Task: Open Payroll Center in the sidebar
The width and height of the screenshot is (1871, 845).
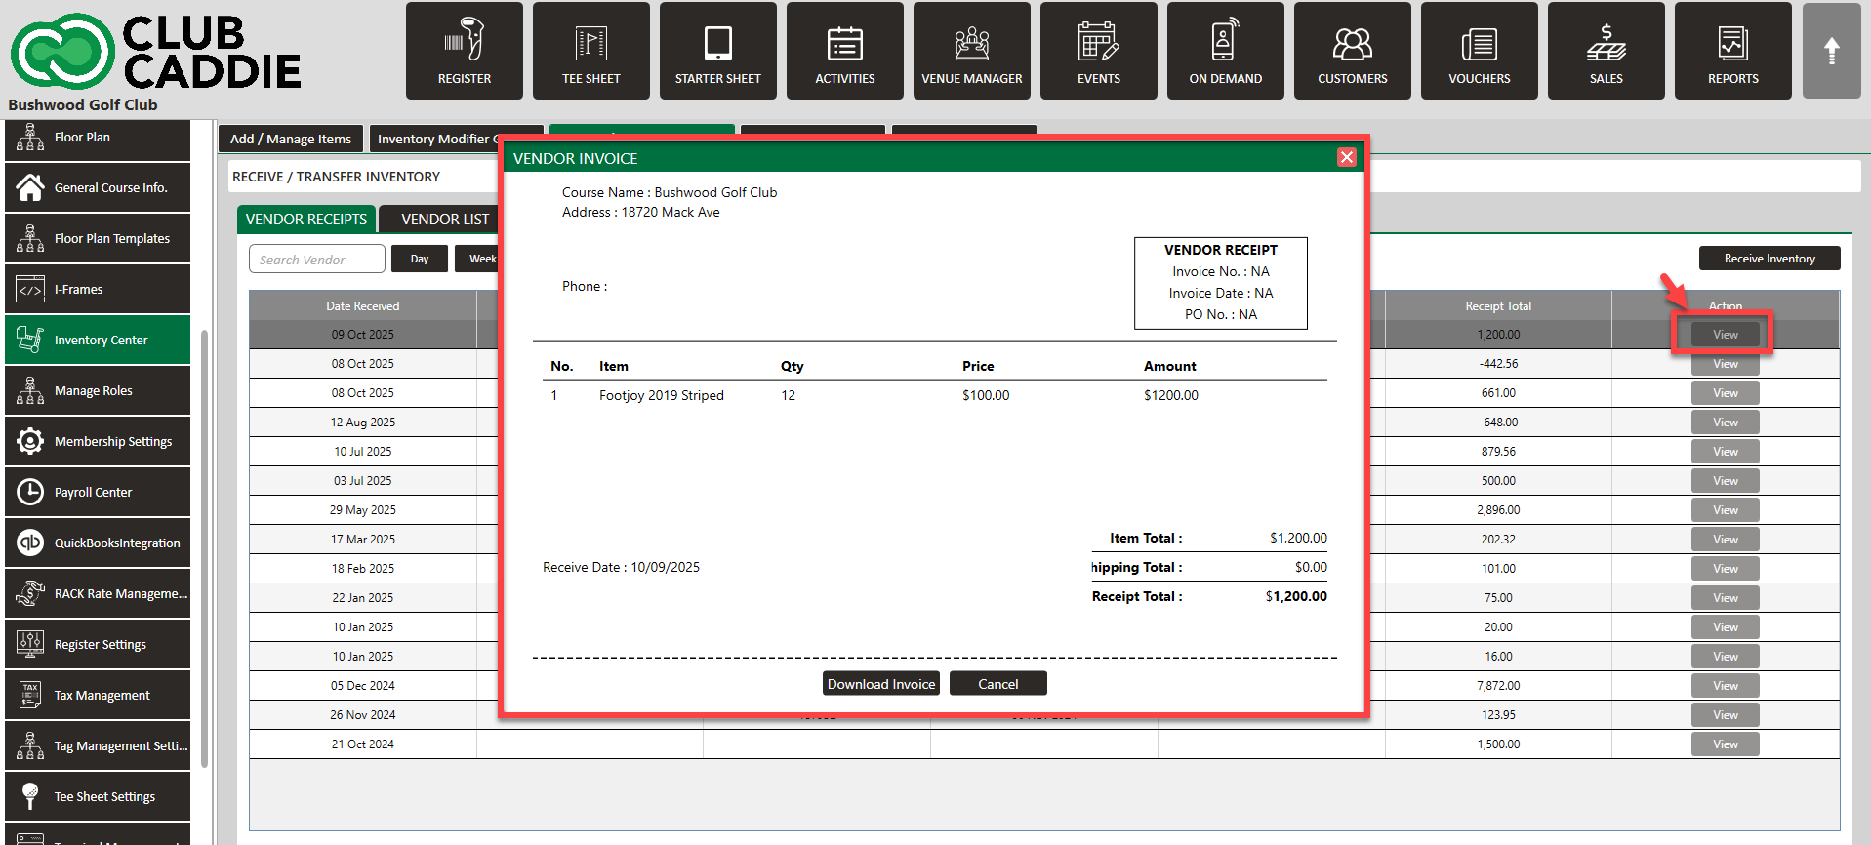Action: pos(98,492)
